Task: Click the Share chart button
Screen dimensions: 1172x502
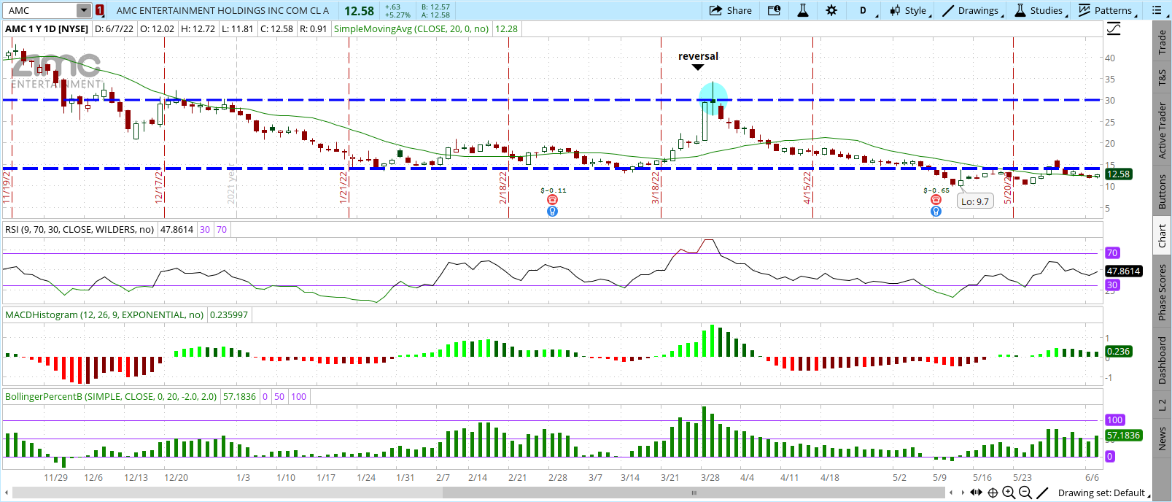Action: pyautogui.click(x=731, y=10)
